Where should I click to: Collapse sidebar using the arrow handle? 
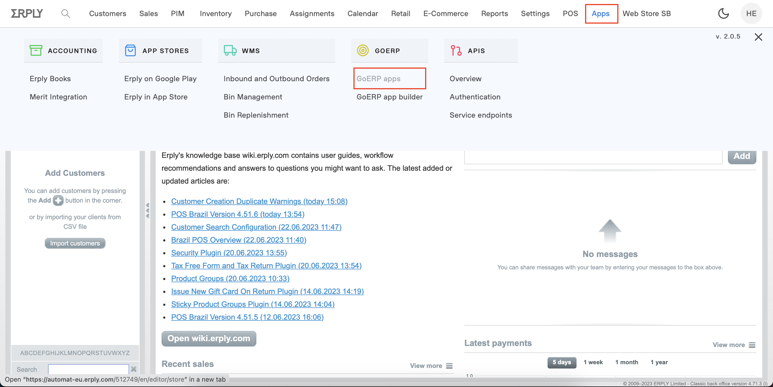pos(148,210)
